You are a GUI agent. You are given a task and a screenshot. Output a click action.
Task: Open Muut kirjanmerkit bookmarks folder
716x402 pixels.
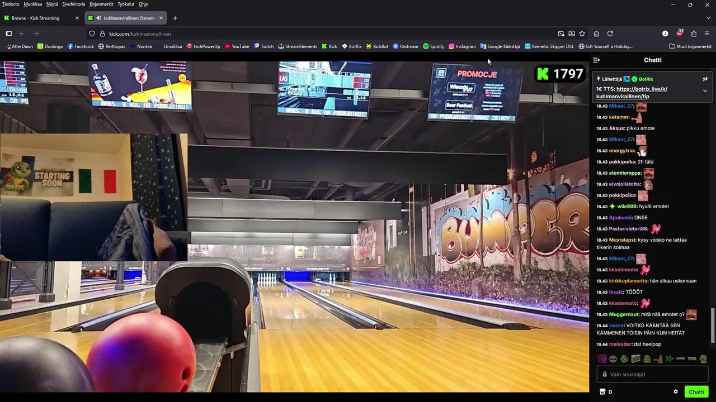point(690,46)
